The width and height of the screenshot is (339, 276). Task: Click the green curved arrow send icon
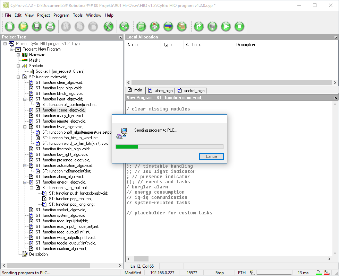(199, 26)
